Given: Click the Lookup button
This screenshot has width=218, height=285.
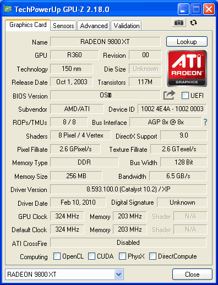Looking at the screenshot, I should 187,42.
